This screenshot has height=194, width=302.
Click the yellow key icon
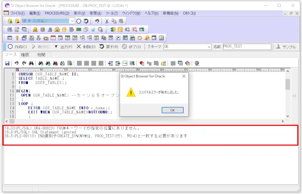point(17,38)
